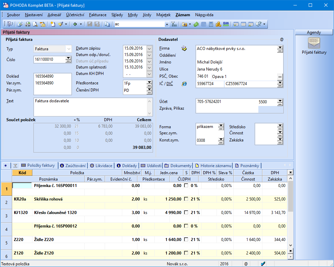334x267 pixels.
Task: Open Datum splatnosti date dropdown
Action: tap(149, 68)
